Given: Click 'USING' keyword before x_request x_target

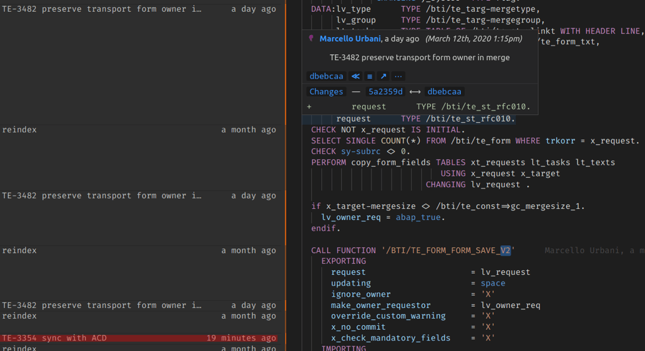Looking at the screenshot, I should [453, 173].
